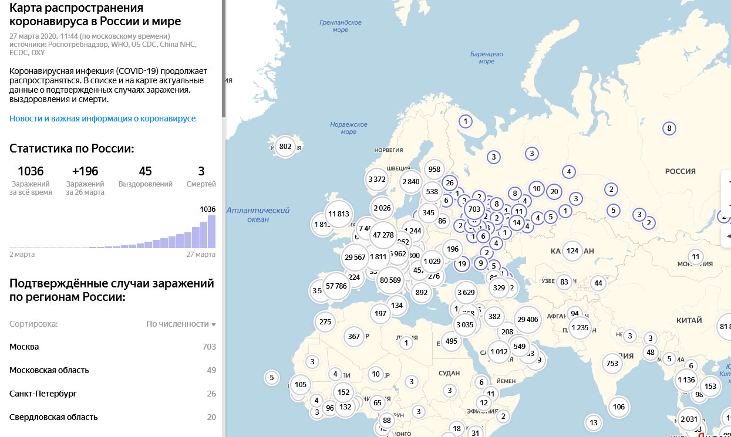
Task: Click the India marker showing 753
Action: pyautogui.click(x=612, y=364)
